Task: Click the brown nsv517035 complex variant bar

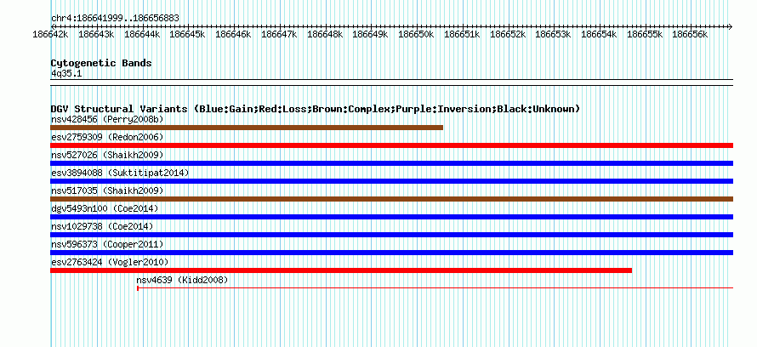Action: [x=391, y=199]
